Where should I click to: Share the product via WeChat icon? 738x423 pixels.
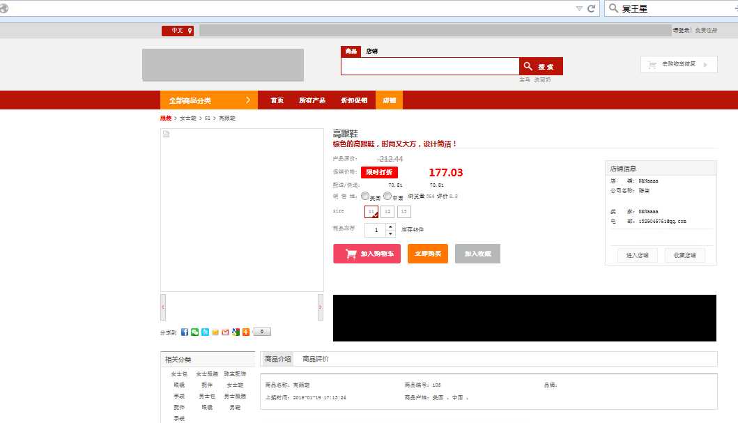click(x=195, y=332)
